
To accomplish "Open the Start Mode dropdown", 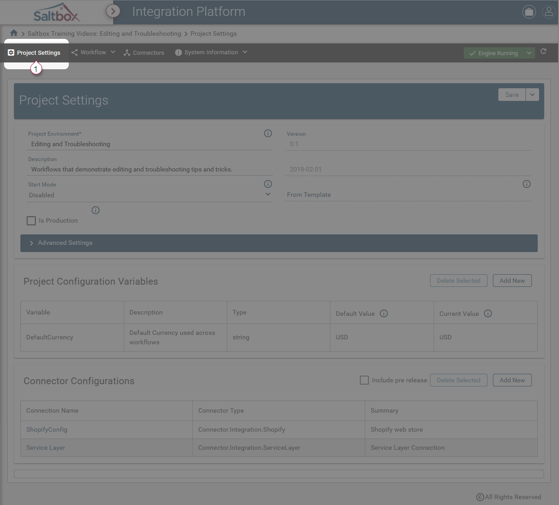I will 149,195.
